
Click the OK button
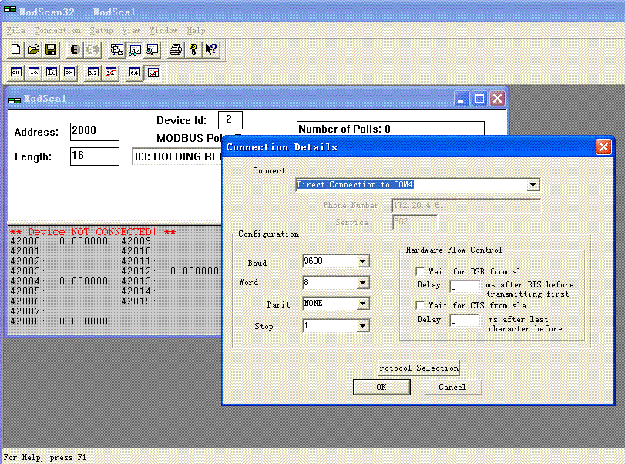381,387
